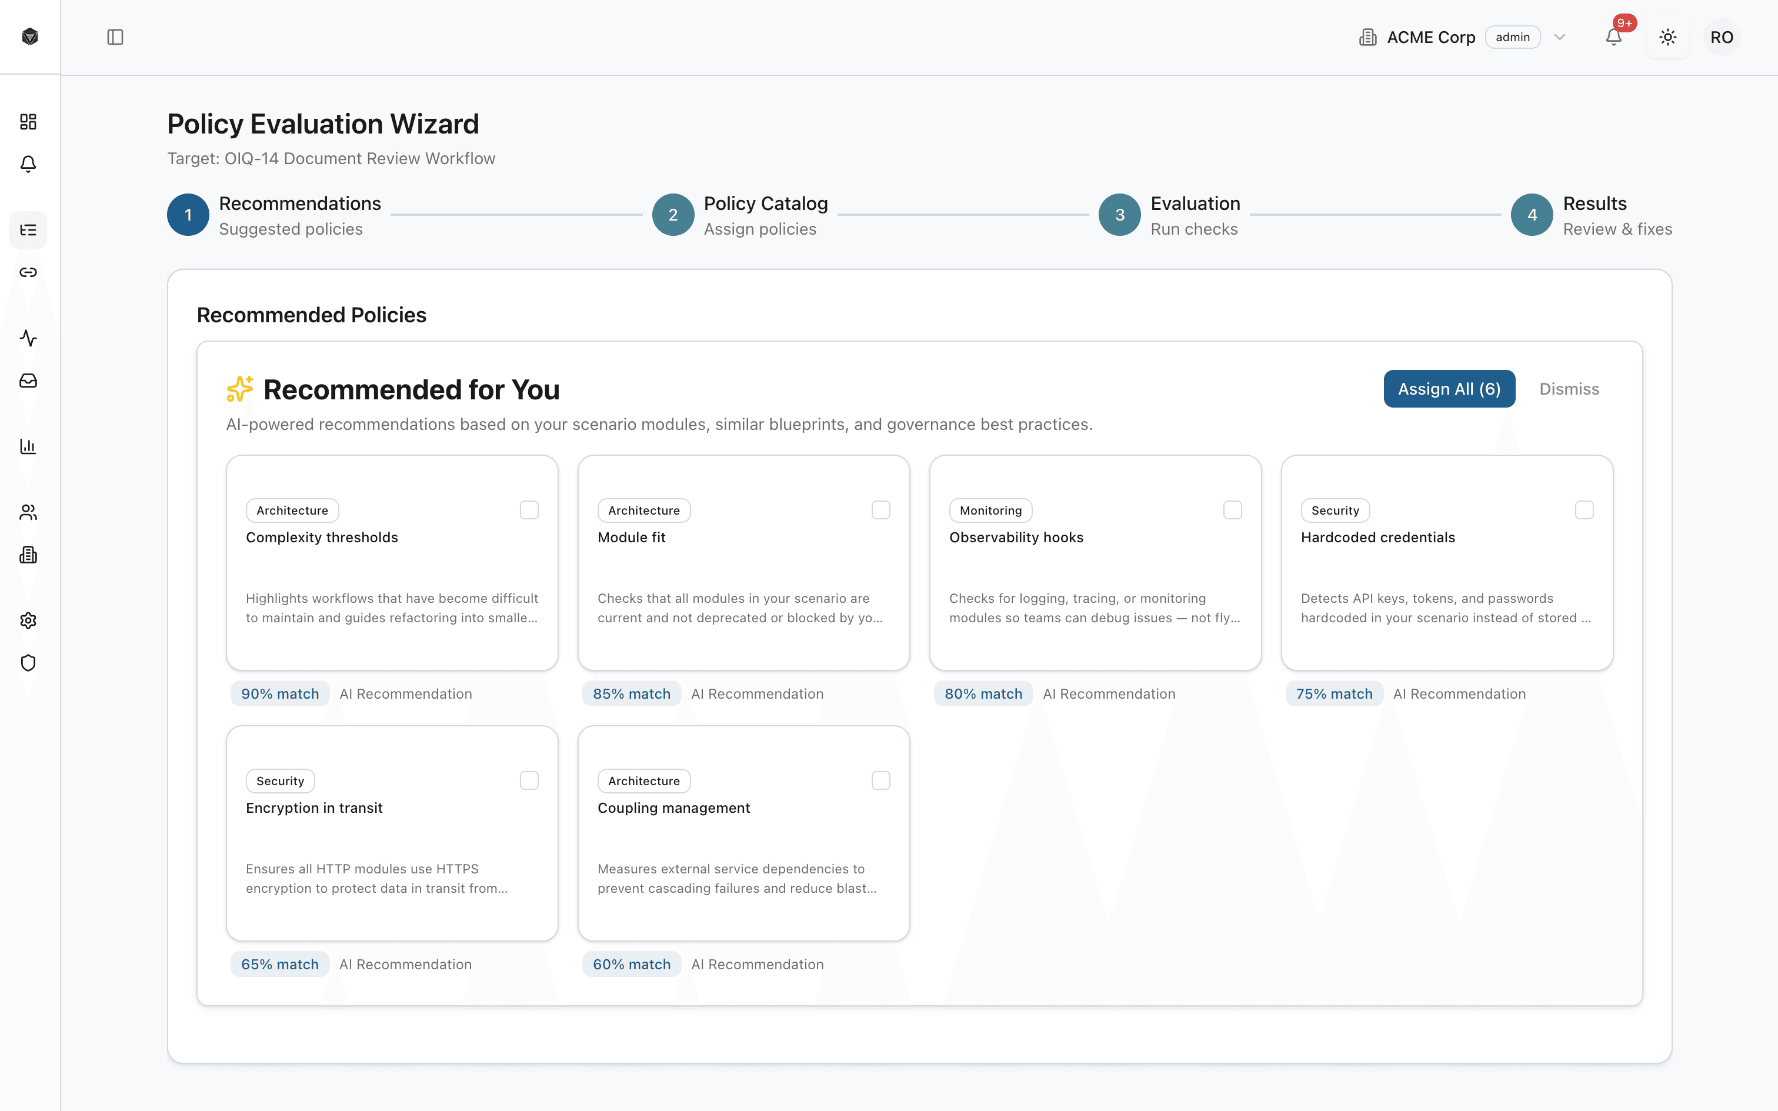Click the activity pulse icon in sidebar
The width and height of the screenshot is (1778, 1111).
[28, 339]
